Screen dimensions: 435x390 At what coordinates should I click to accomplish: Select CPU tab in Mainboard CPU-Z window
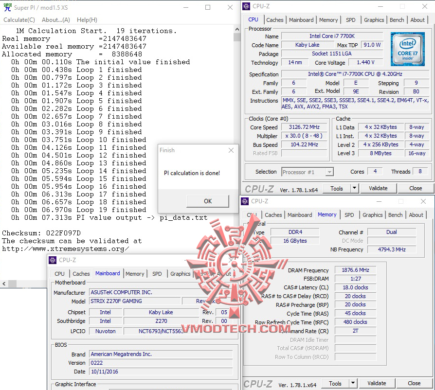pos(59,274)
